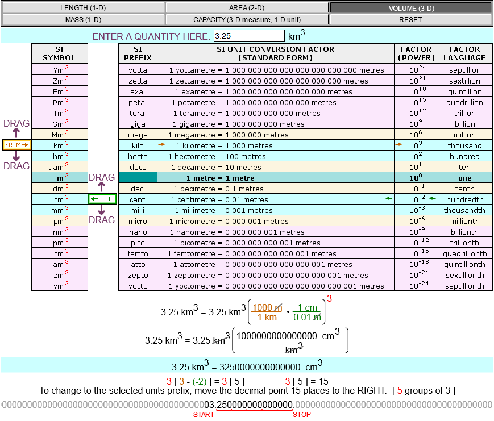Open the MASS (1-D) converter
Screen dimensions: 494x421
83,19
